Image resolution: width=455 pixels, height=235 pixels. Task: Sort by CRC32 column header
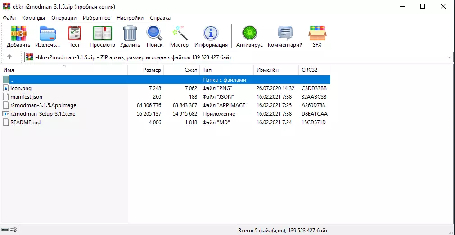click(x=314, y=70)
